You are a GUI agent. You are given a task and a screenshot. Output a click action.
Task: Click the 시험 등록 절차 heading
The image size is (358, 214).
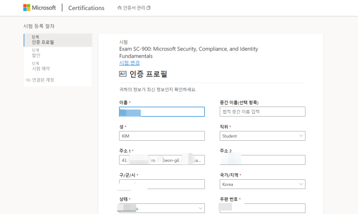tap(39, 26)
